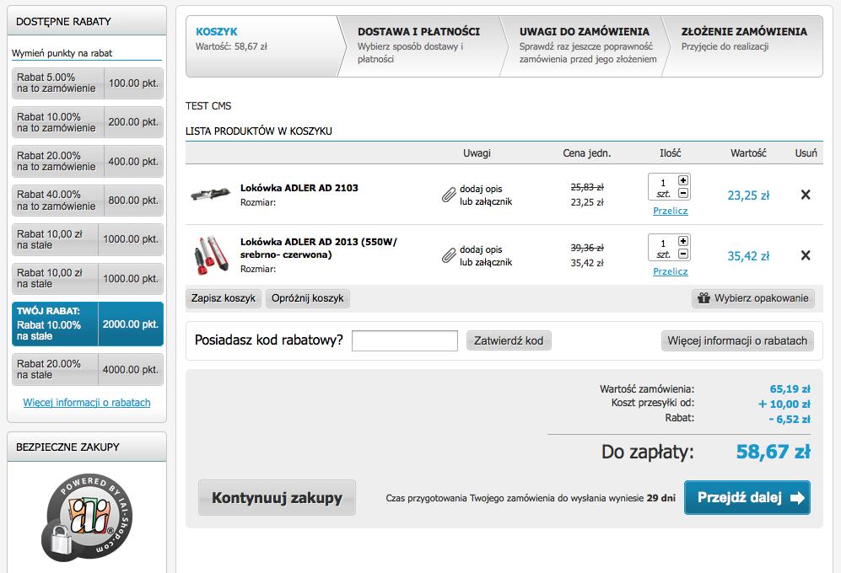Image resolution: width=841 pixels, height=573 pixels.
Task: Click the shipping cost + 10,00 zł
Action: [x=784, y=404]
